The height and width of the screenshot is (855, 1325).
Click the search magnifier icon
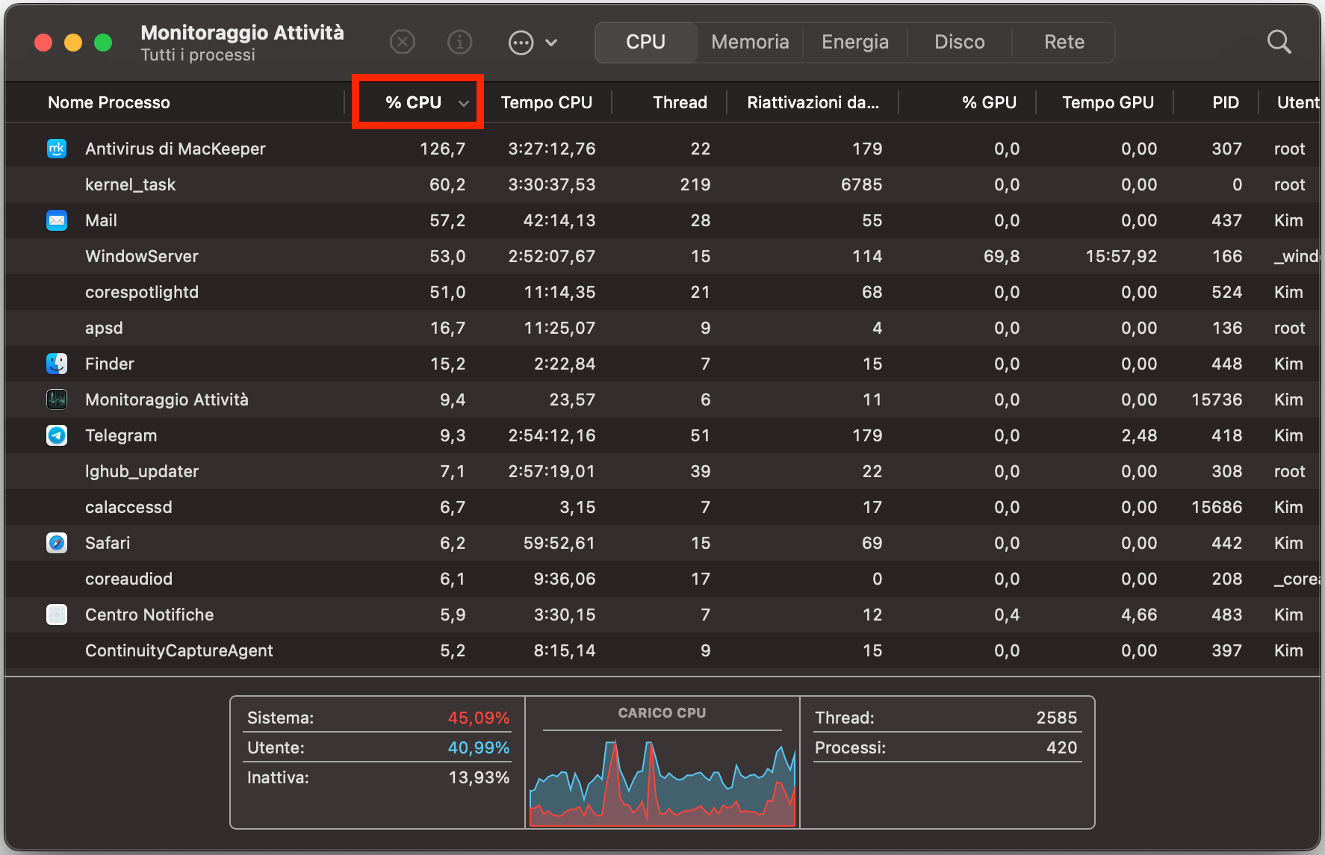coord(1279,42)
